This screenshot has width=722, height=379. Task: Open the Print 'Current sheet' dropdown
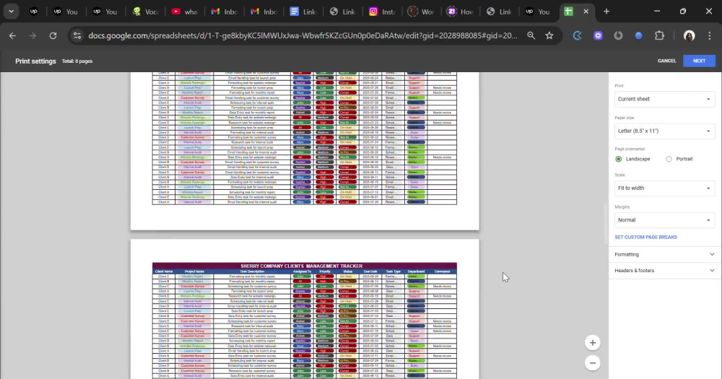[664, 99]
